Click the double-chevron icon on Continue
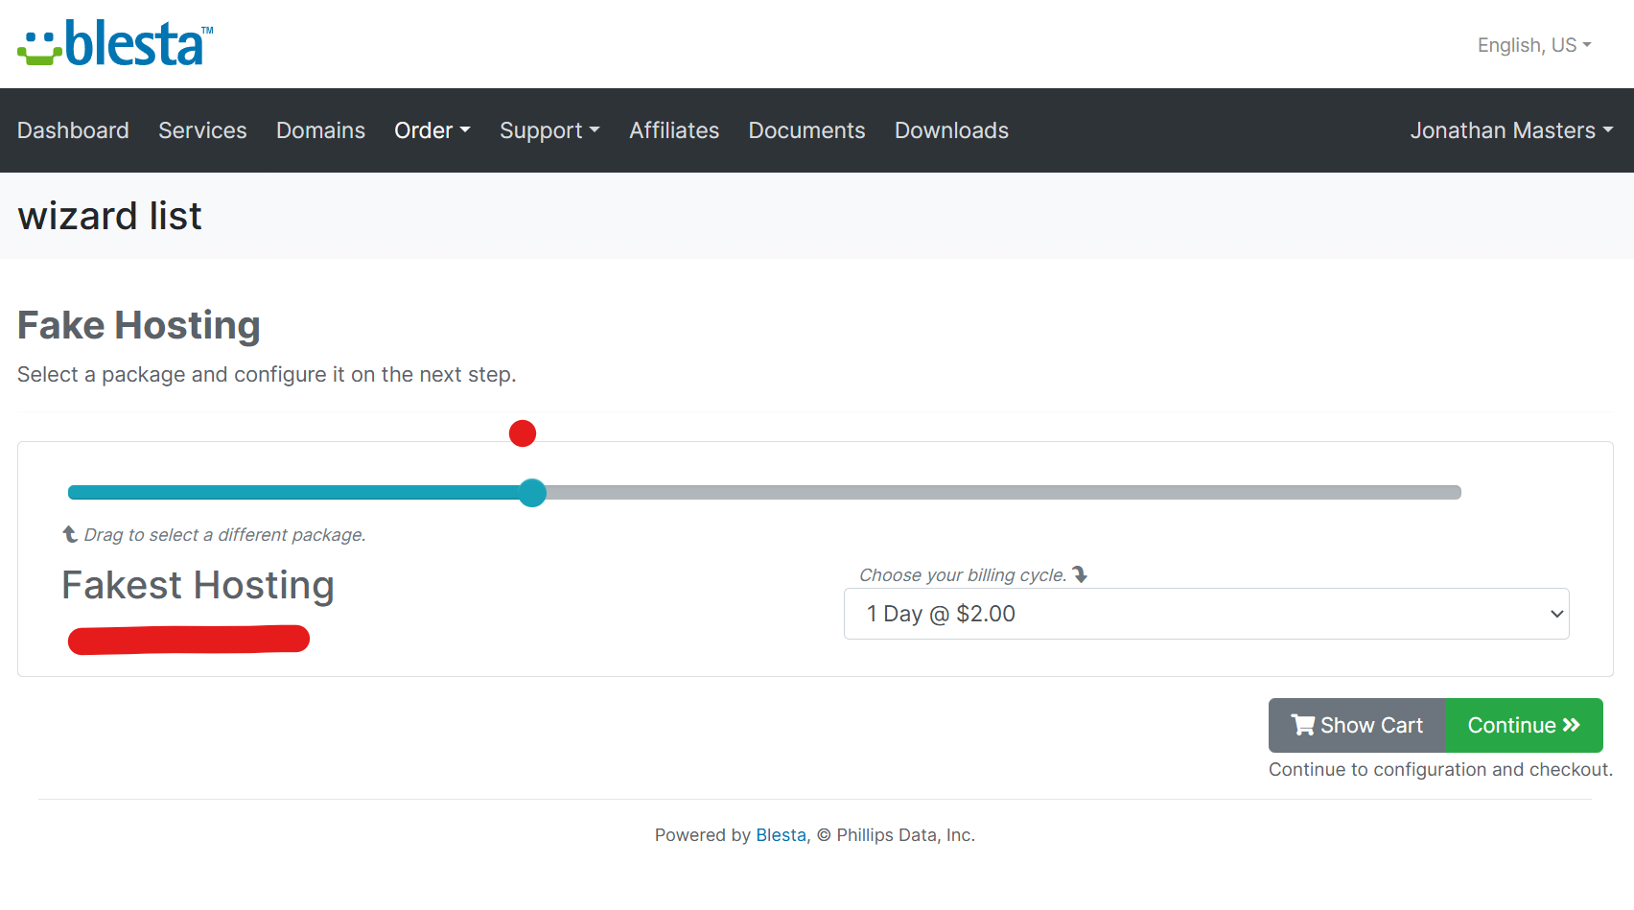The height and width of the screenshot is (910, 1634). 1571,725
